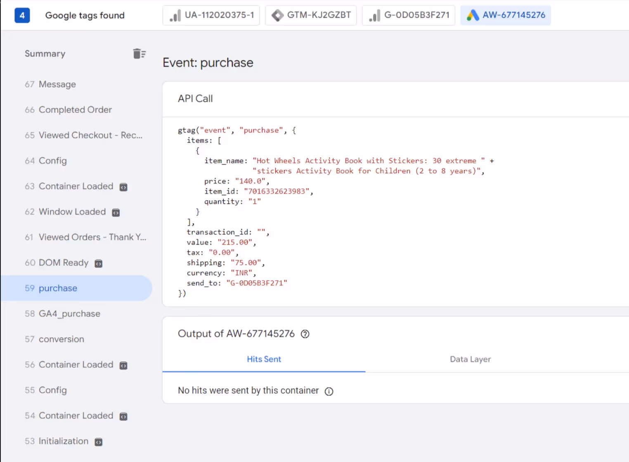Select the UA-112020375-1 tag chip
Image resolution: width=629 pixels, height=462 pixels.
pyautogui.click(x=211, y=15)
